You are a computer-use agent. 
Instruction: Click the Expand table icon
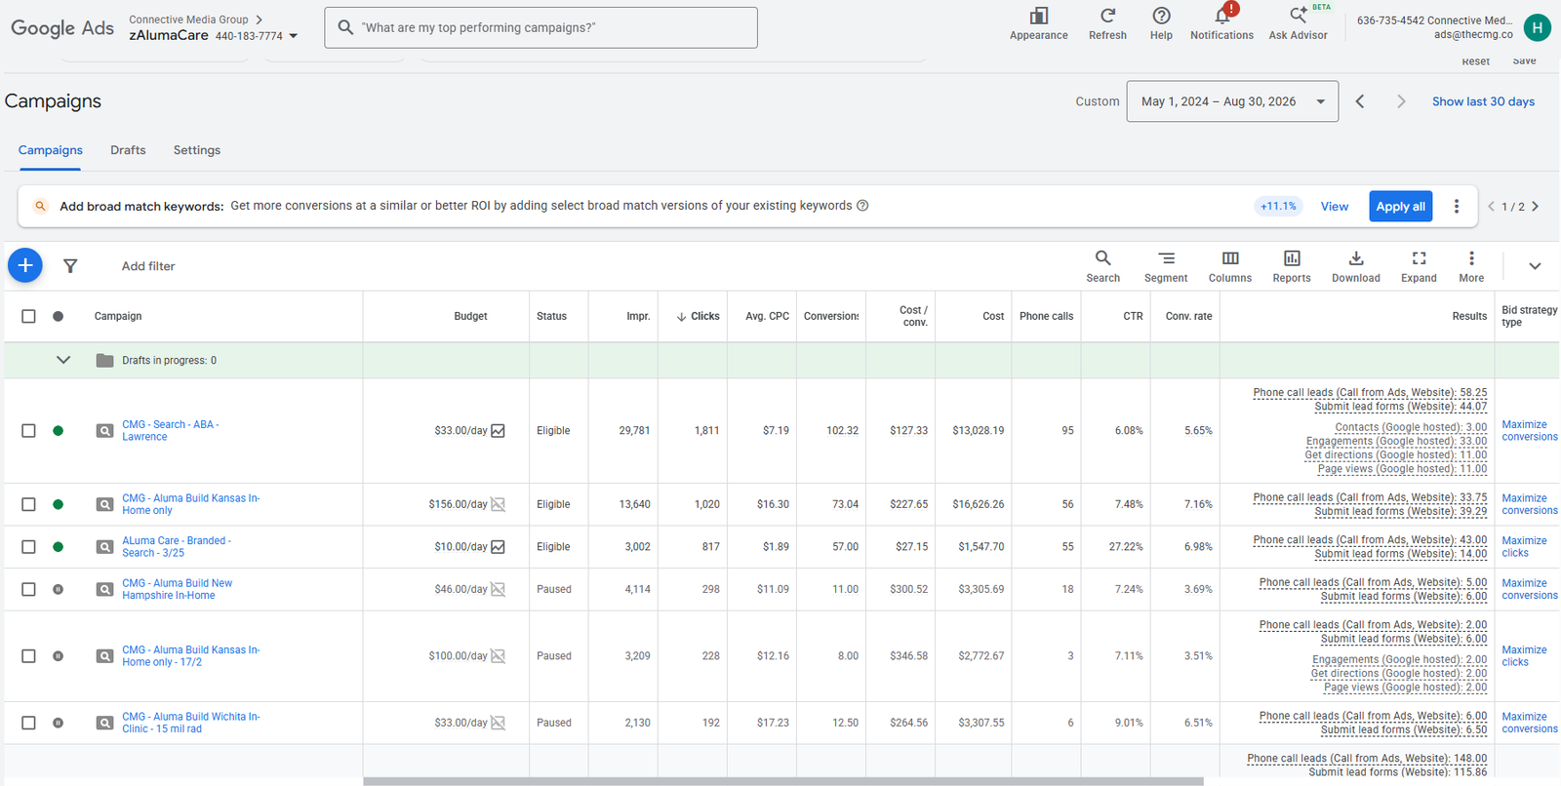[x=1420, y=259]
